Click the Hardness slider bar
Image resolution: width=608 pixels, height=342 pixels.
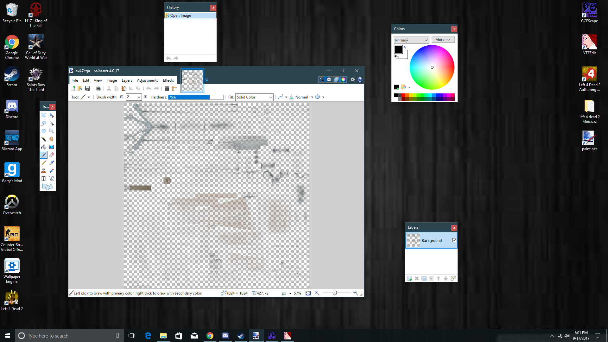click(196, 97)
